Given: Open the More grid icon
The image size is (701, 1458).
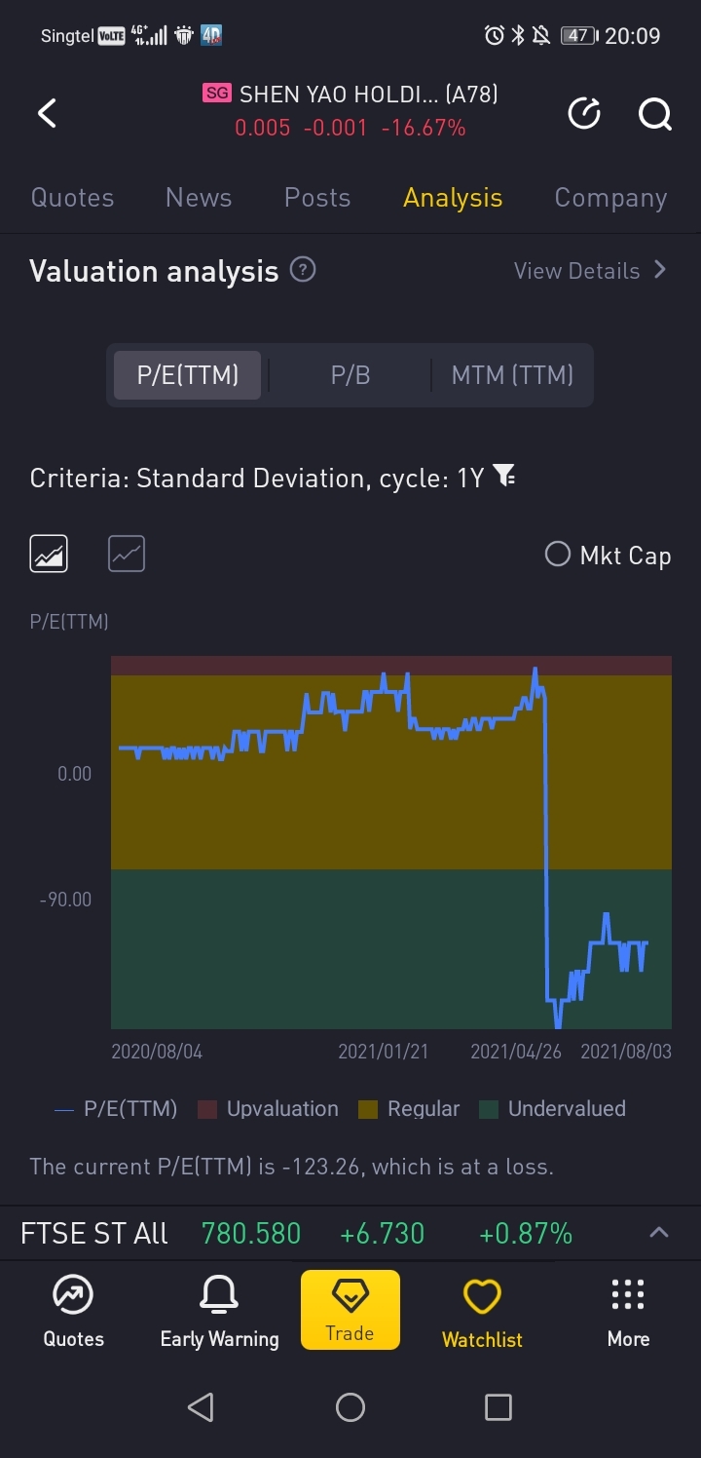Looking at the screenshot, I should click(x=628, y=1297).
